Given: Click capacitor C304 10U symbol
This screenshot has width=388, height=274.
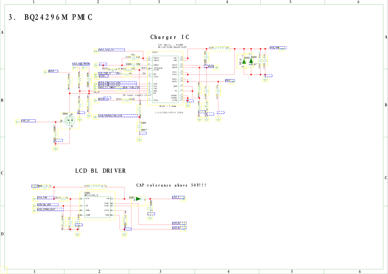Looking at the screenshot, I should pos(134,65).
